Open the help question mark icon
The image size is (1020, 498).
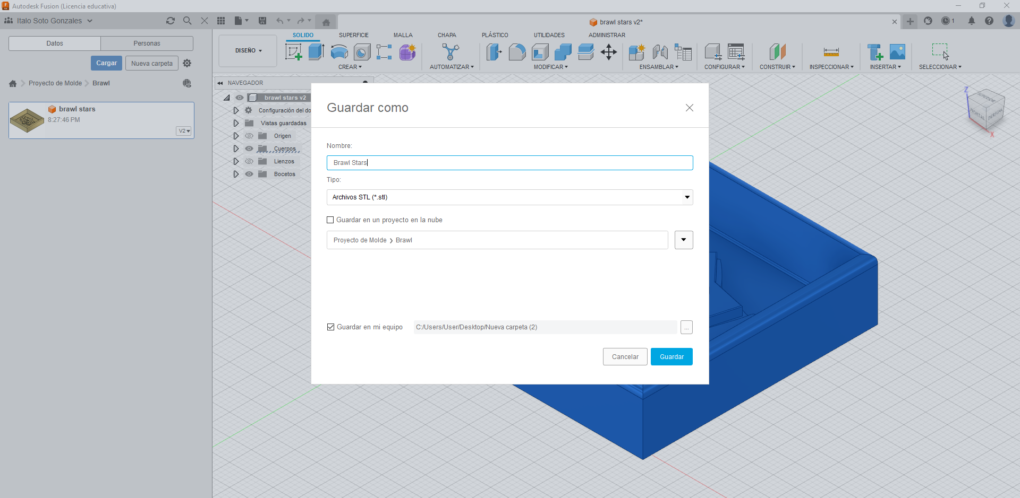pyautogui.click(x=989, y=21)
